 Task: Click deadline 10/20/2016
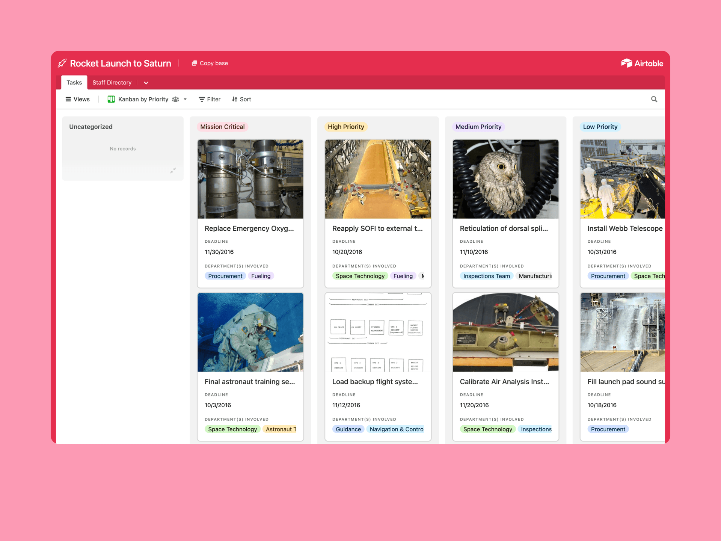click(x=347, y=252)
